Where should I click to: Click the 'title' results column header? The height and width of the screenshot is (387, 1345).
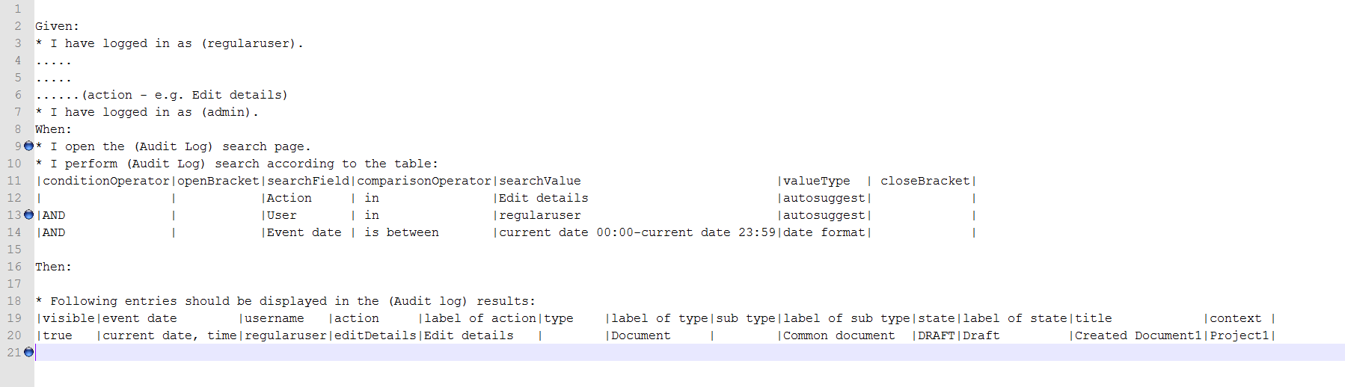pos(1094,318)
